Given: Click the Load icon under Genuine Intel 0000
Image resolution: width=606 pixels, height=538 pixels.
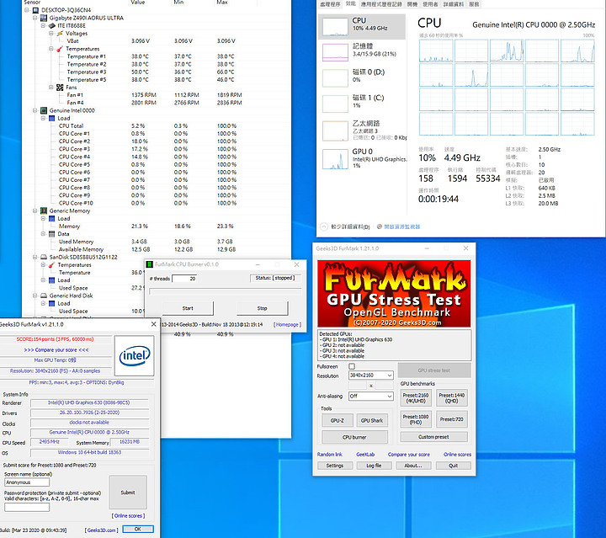Looking at the screenshot, I should [x=52, y=118].
